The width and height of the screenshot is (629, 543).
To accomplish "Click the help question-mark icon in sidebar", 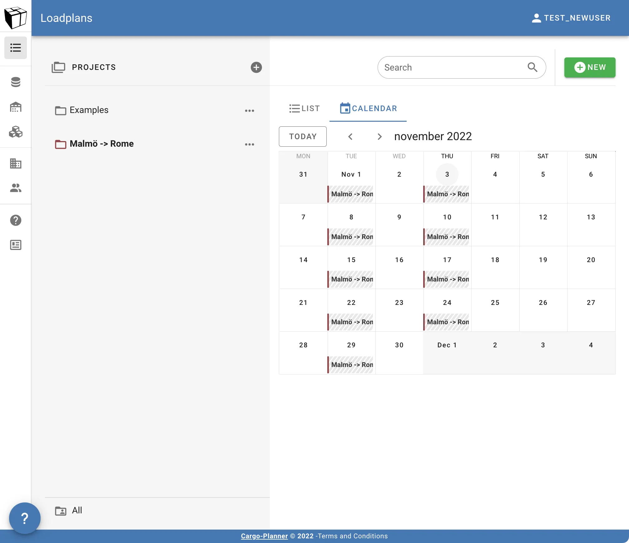I will (x=16, y=220).
